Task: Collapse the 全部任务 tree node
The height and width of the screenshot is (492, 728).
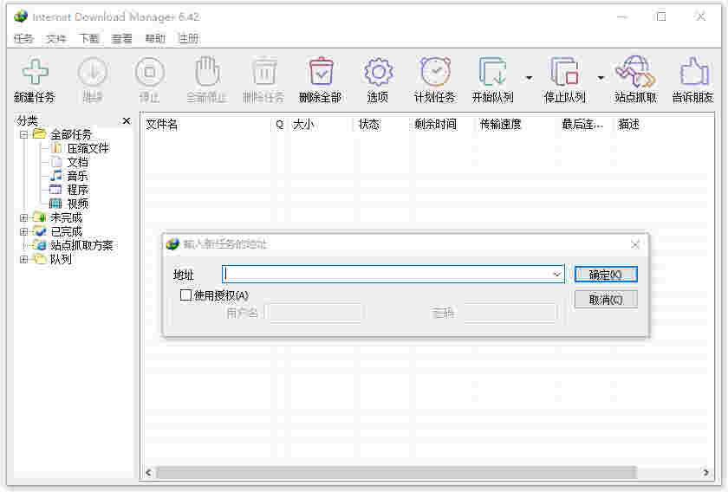Action: click(24, 134)
